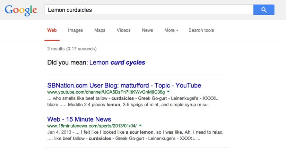
Task: Expand the arrow beside the 15minutenews URL
Action: tap(141, 126)
